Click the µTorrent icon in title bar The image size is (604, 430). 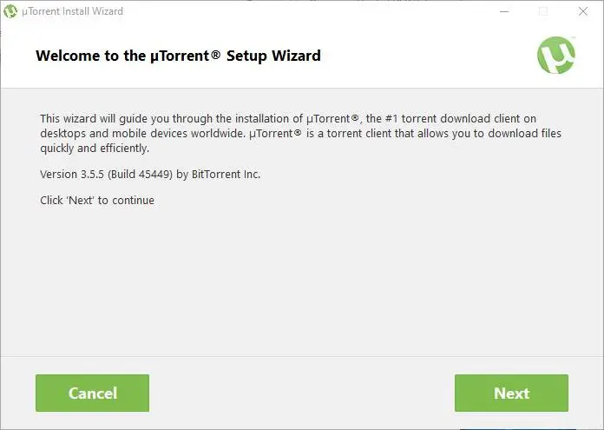tap(11, 12)
